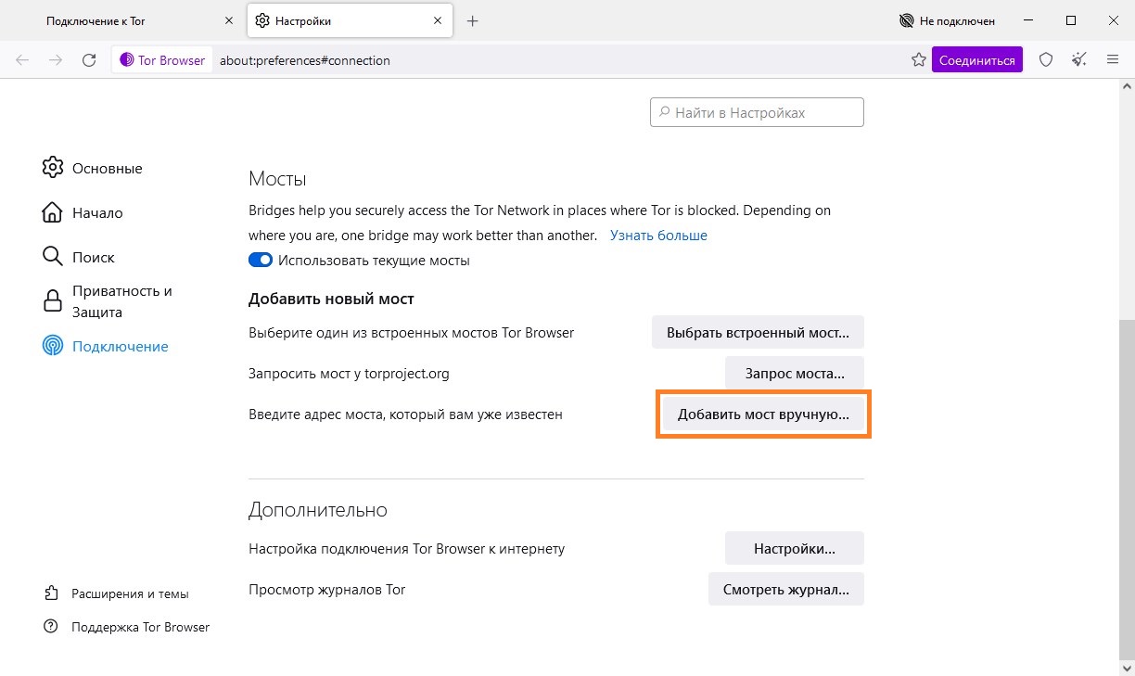Image resolution: width=1135 pixels, height=676 pixels.
Task: Focus the Найти в Настройках search field
Action: tap(757, 112)
